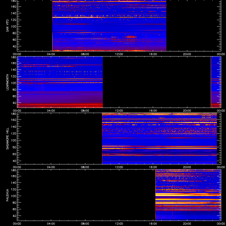This screenshot has width=226, height=226.
Task: Click the 180 frequency tick on Learmonth axis
Action: [14, 57]
